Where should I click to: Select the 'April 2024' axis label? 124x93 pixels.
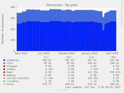[x=21, y=53]
